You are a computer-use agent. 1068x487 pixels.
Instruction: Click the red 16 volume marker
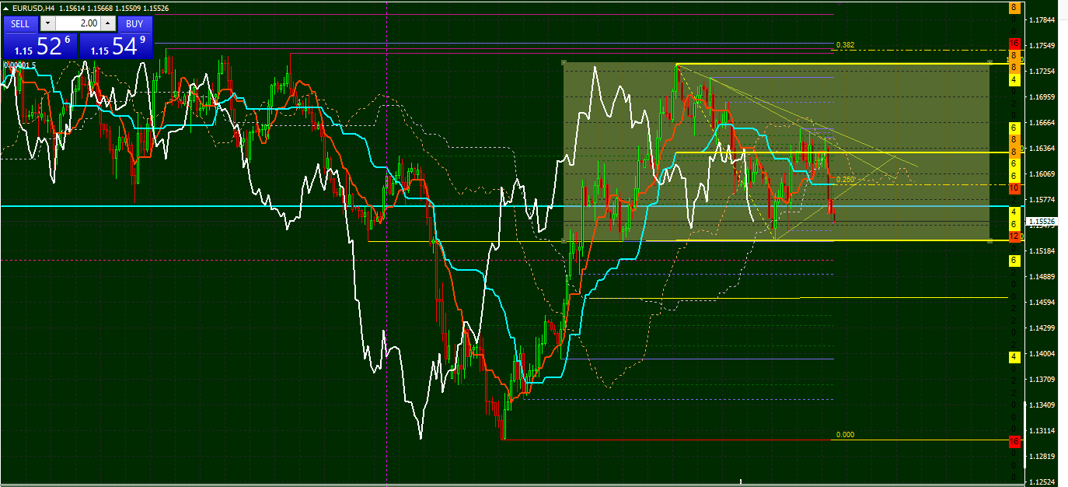[x=1014, y=43]
